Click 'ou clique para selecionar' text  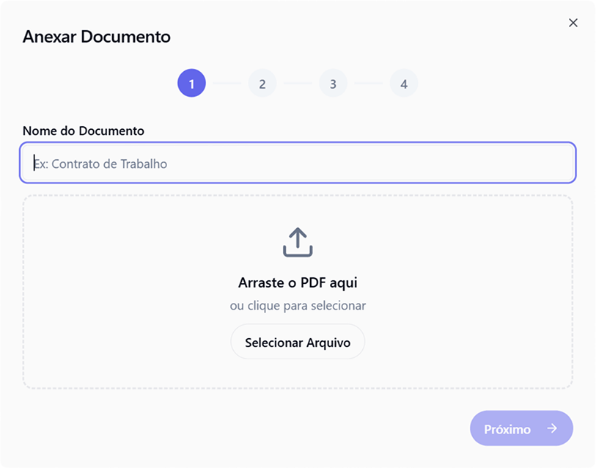[x=298, y=306]
